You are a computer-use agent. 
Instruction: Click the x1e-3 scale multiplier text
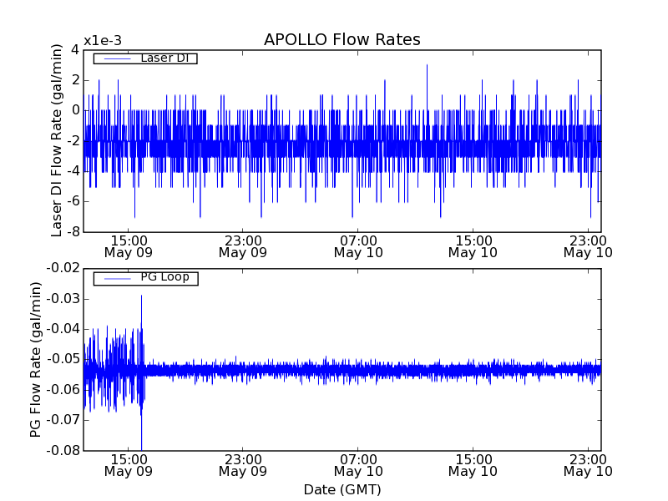(x=103, y=42)
